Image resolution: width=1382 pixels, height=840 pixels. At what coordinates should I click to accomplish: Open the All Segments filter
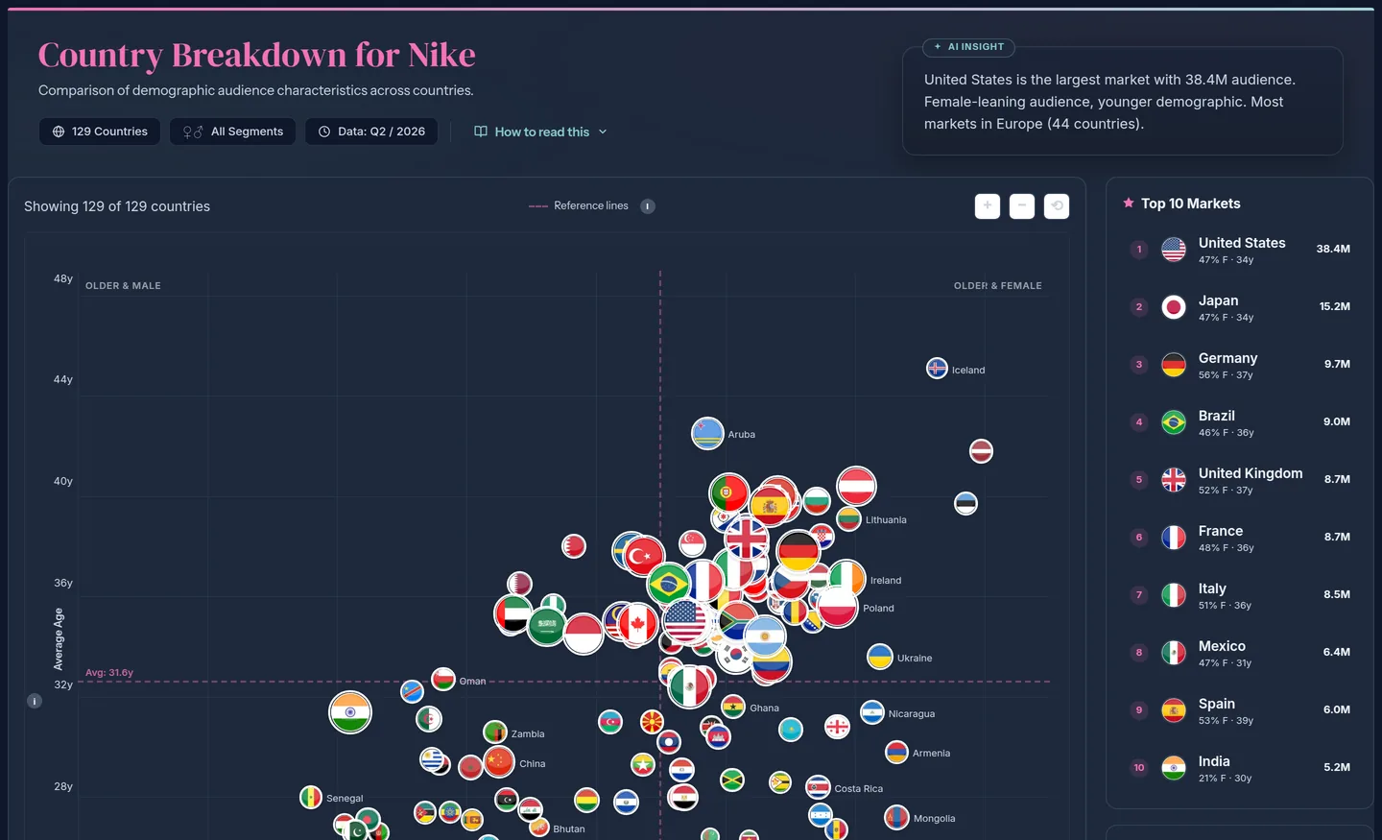point(233,132)
